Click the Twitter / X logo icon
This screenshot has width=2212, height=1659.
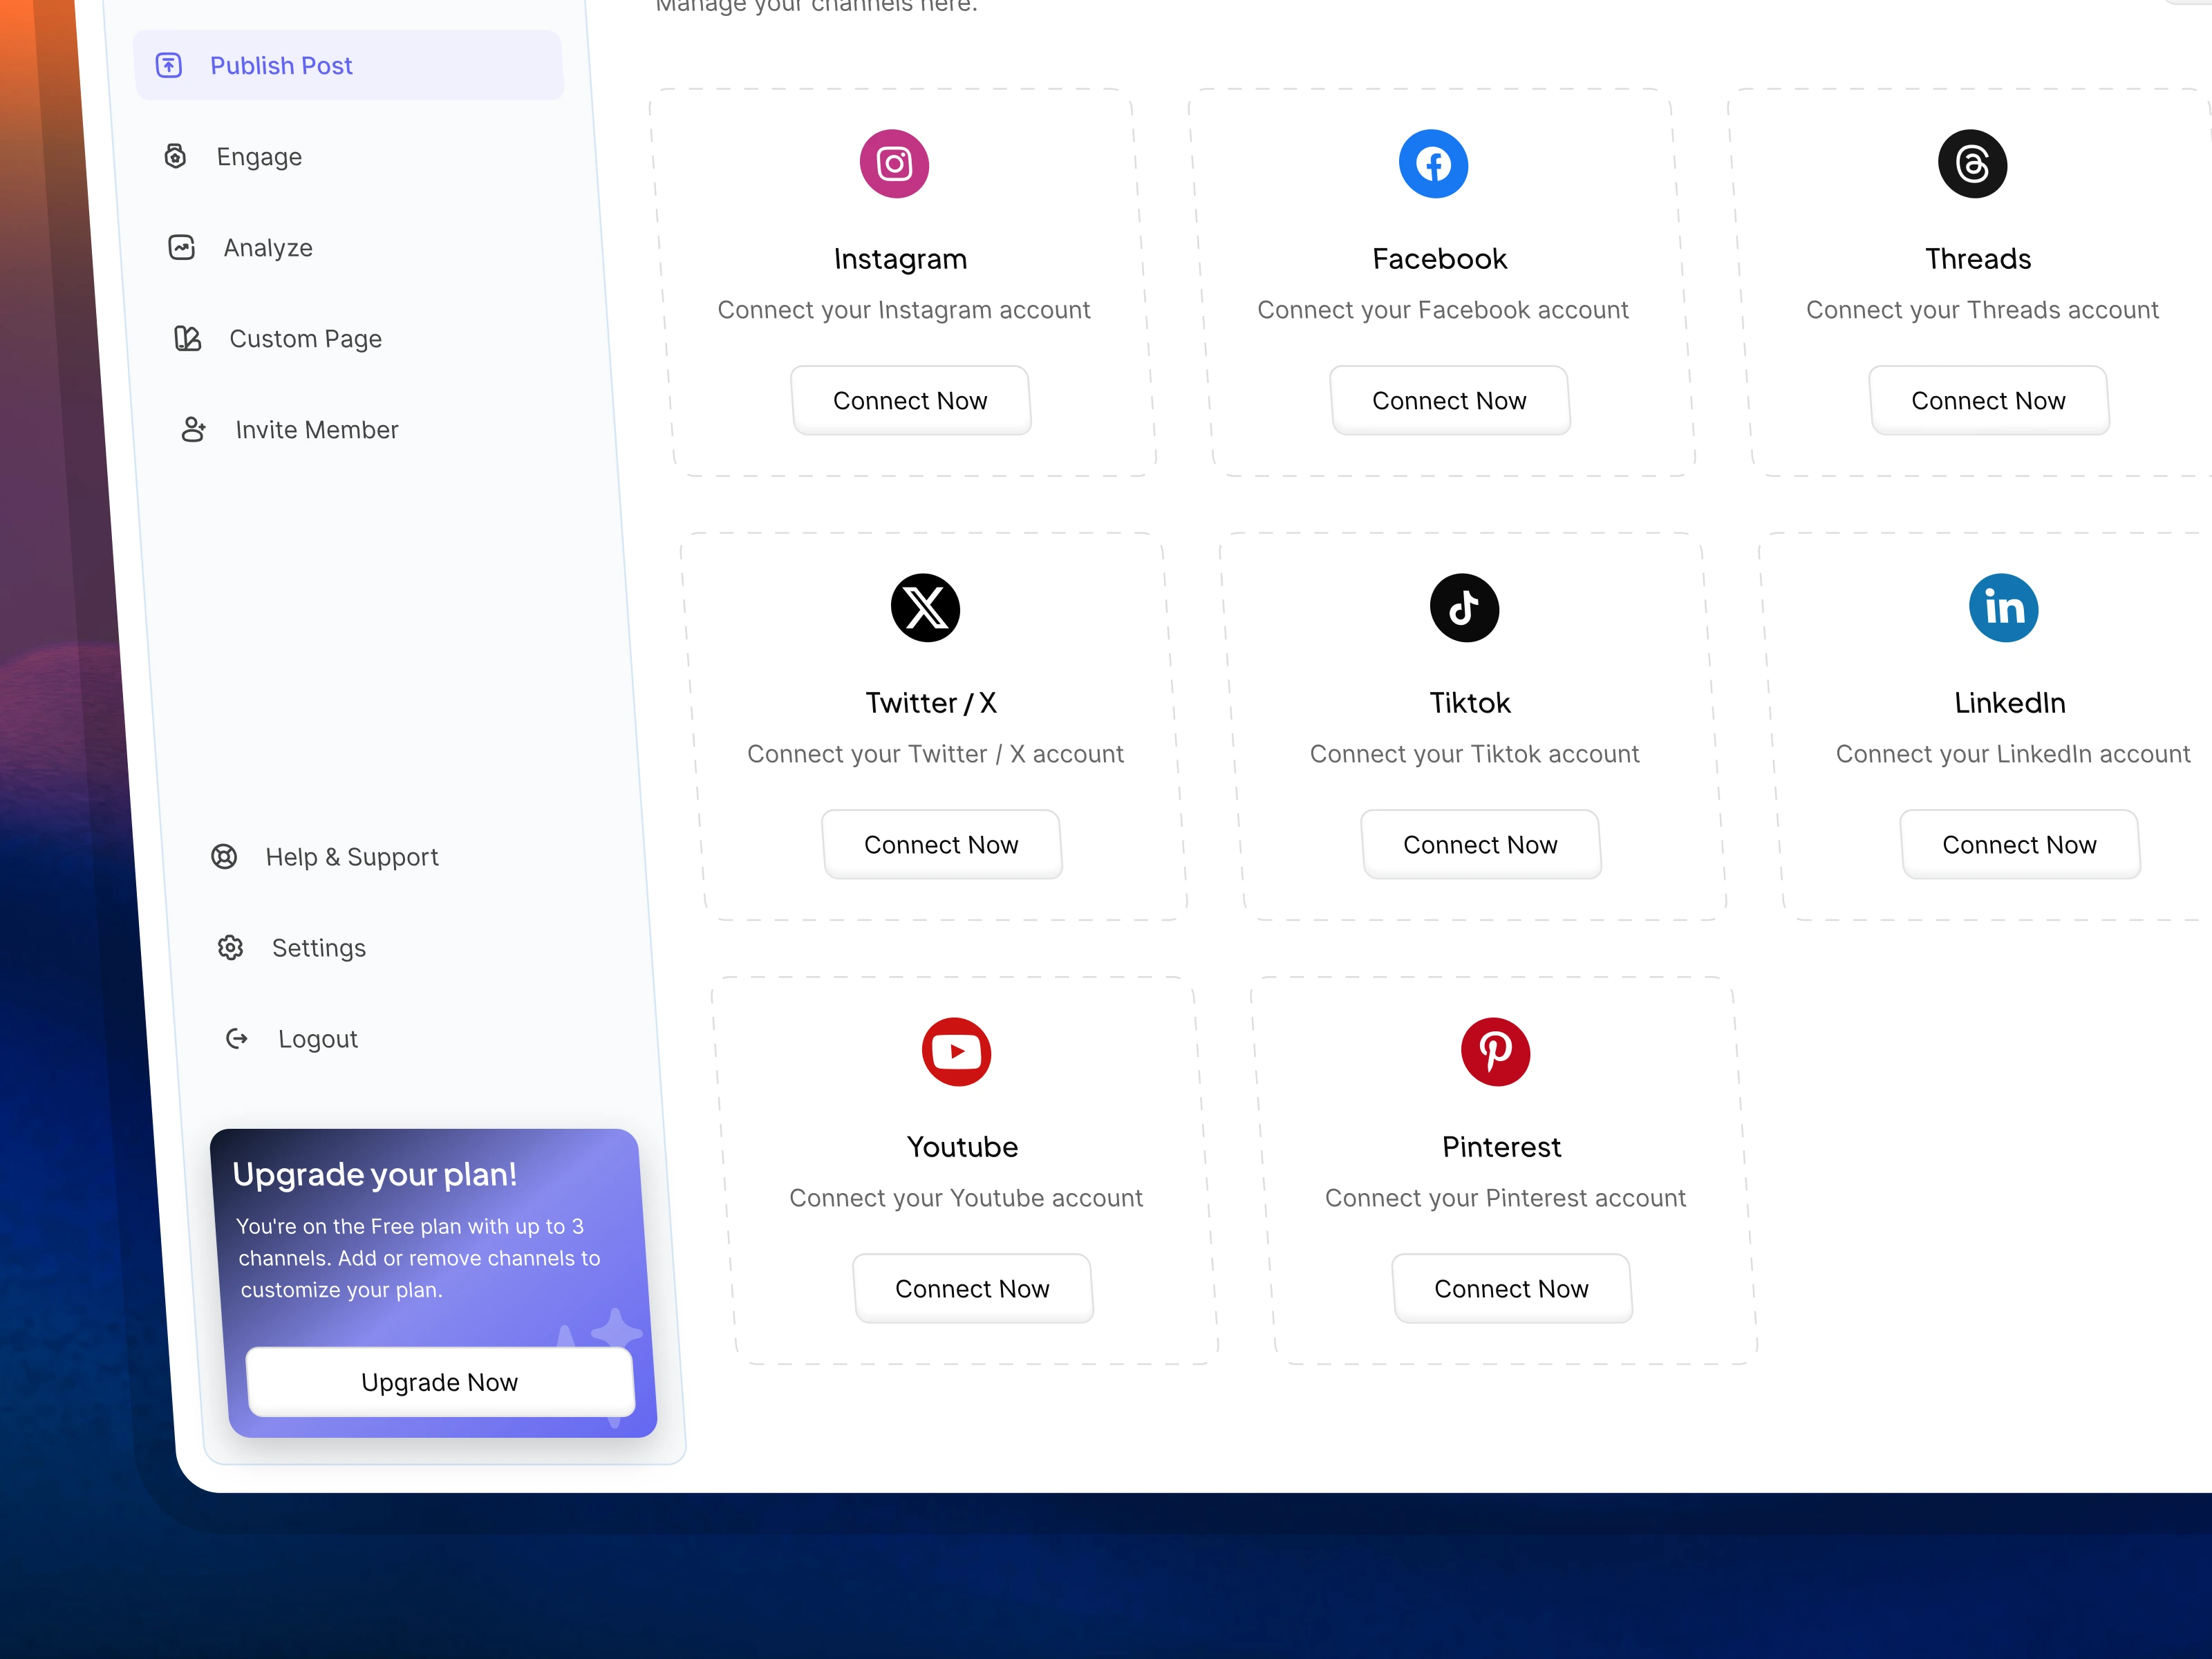(x=925, y=608)
